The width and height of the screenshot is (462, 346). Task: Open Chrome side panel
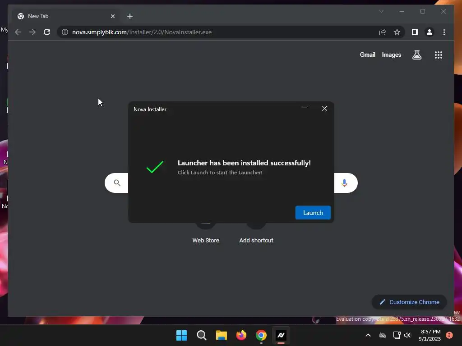[415, 32]
